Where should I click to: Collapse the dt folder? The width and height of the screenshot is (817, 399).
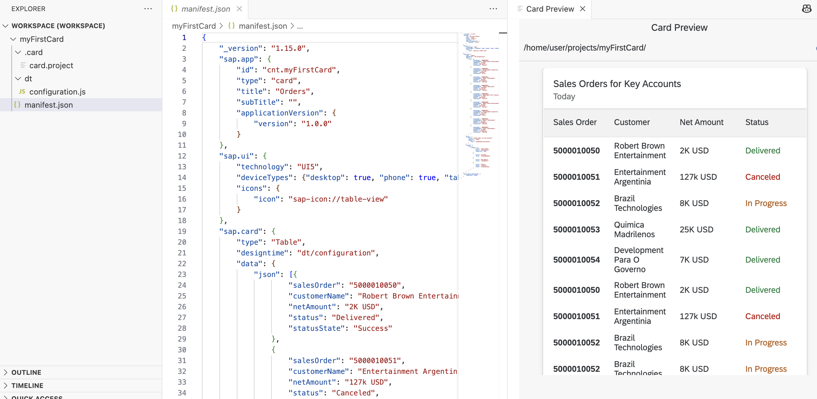(x=17, y=78)
